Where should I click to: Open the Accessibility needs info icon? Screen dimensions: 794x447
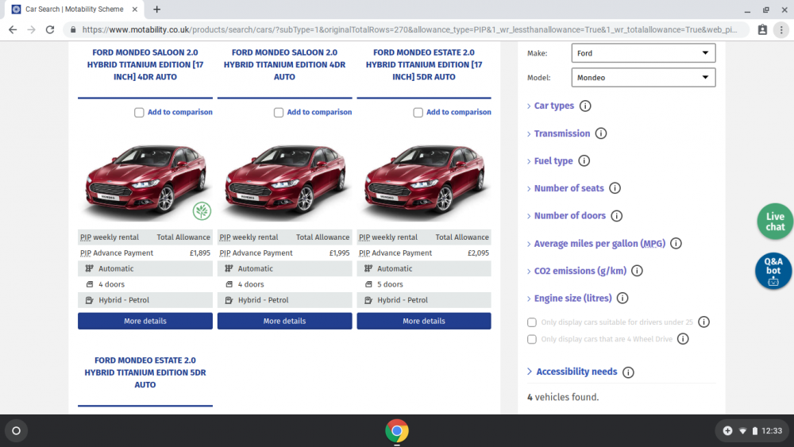pyautogui.click(x=628, y=372)
